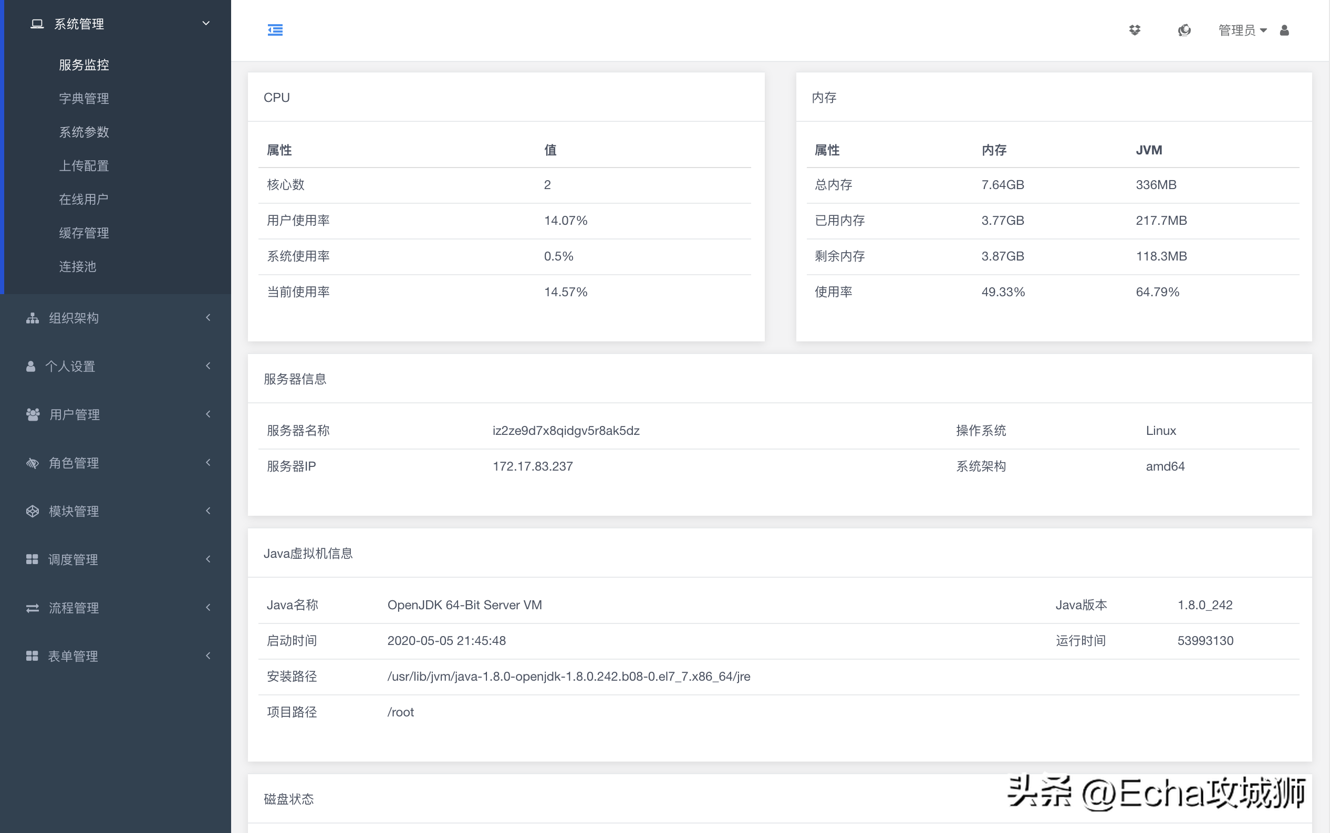Click the person icon beside 个人设置
Screen dimensions: 1330x833
31,367
